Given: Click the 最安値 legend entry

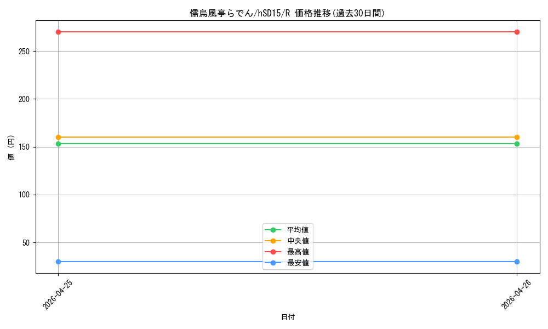Looking at the screenshot, I should tap(287, 263).
